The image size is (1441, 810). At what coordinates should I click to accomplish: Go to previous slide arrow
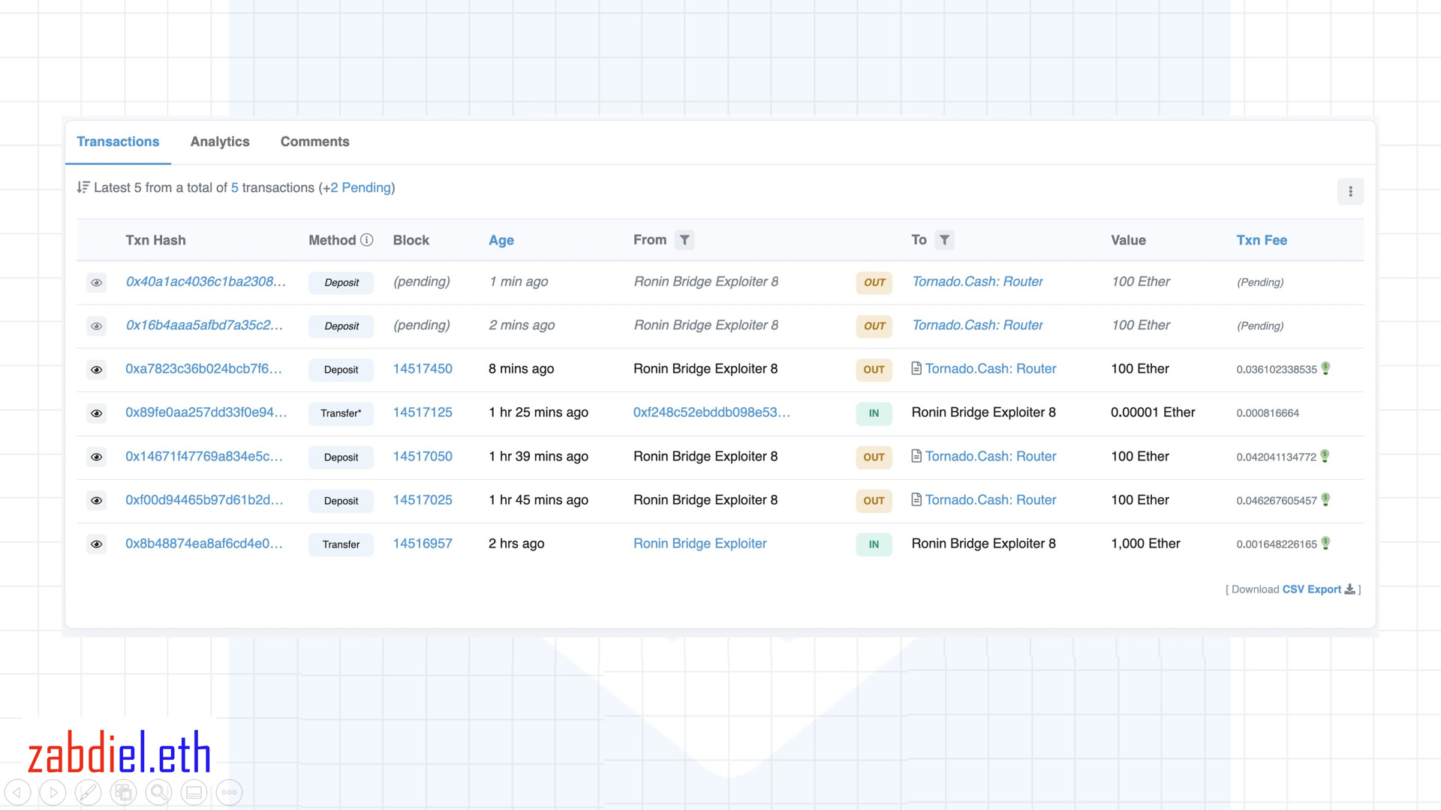tap(17, 792)
